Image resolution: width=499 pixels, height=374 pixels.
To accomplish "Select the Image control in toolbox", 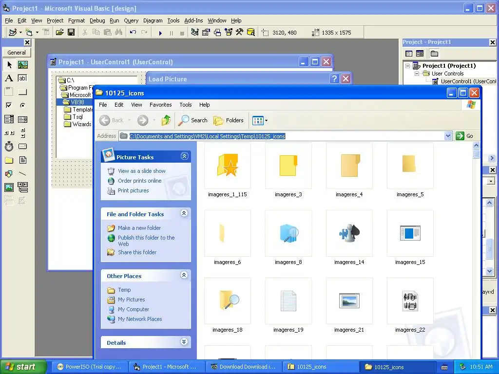I will click(9, 187).
